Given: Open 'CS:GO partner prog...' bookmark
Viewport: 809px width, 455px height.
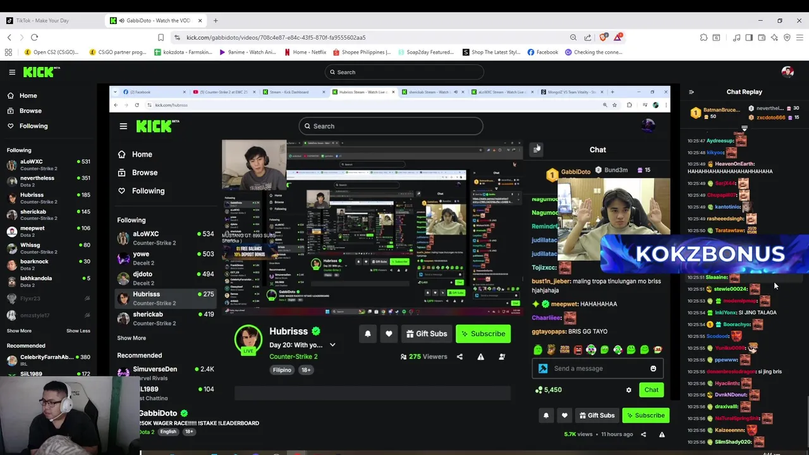Looking at the screenshot, I should pyautogui.click(x=118, y=52).
